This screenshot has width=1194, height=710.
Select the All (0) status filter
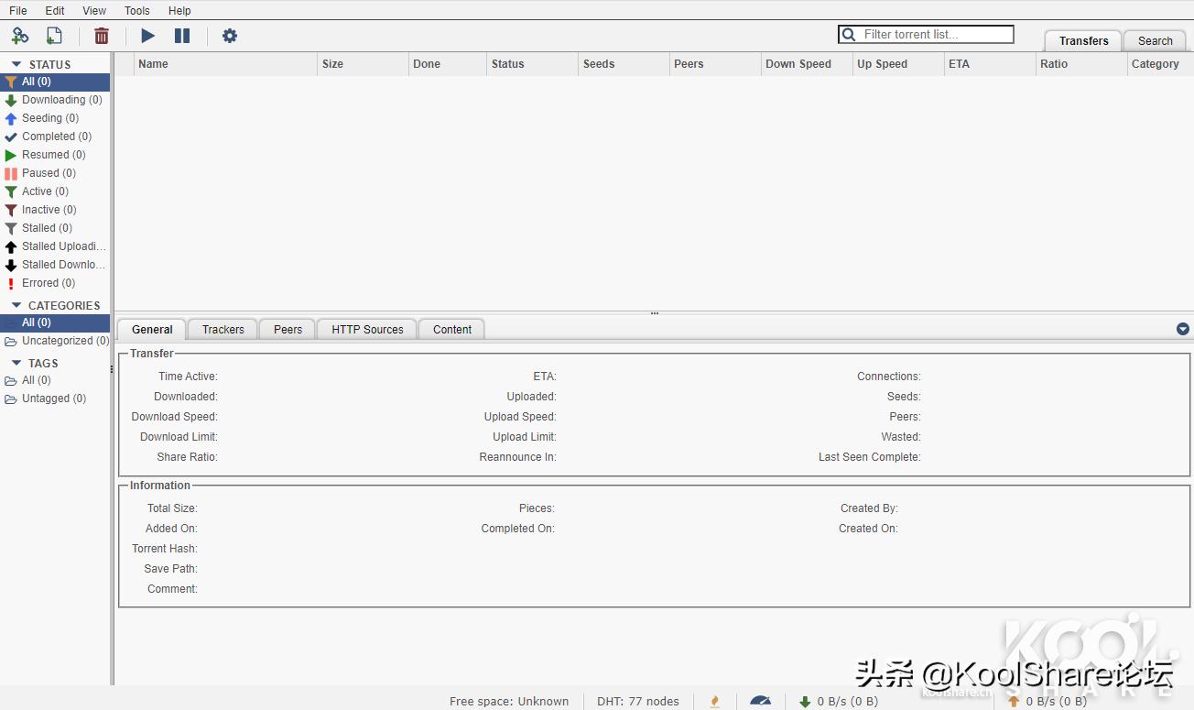coord(55,82)
